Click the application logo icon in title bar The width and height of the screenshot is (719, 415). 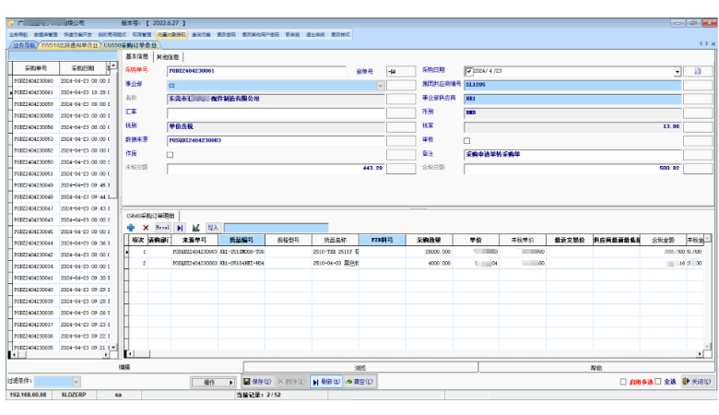[x=10, y=23]
